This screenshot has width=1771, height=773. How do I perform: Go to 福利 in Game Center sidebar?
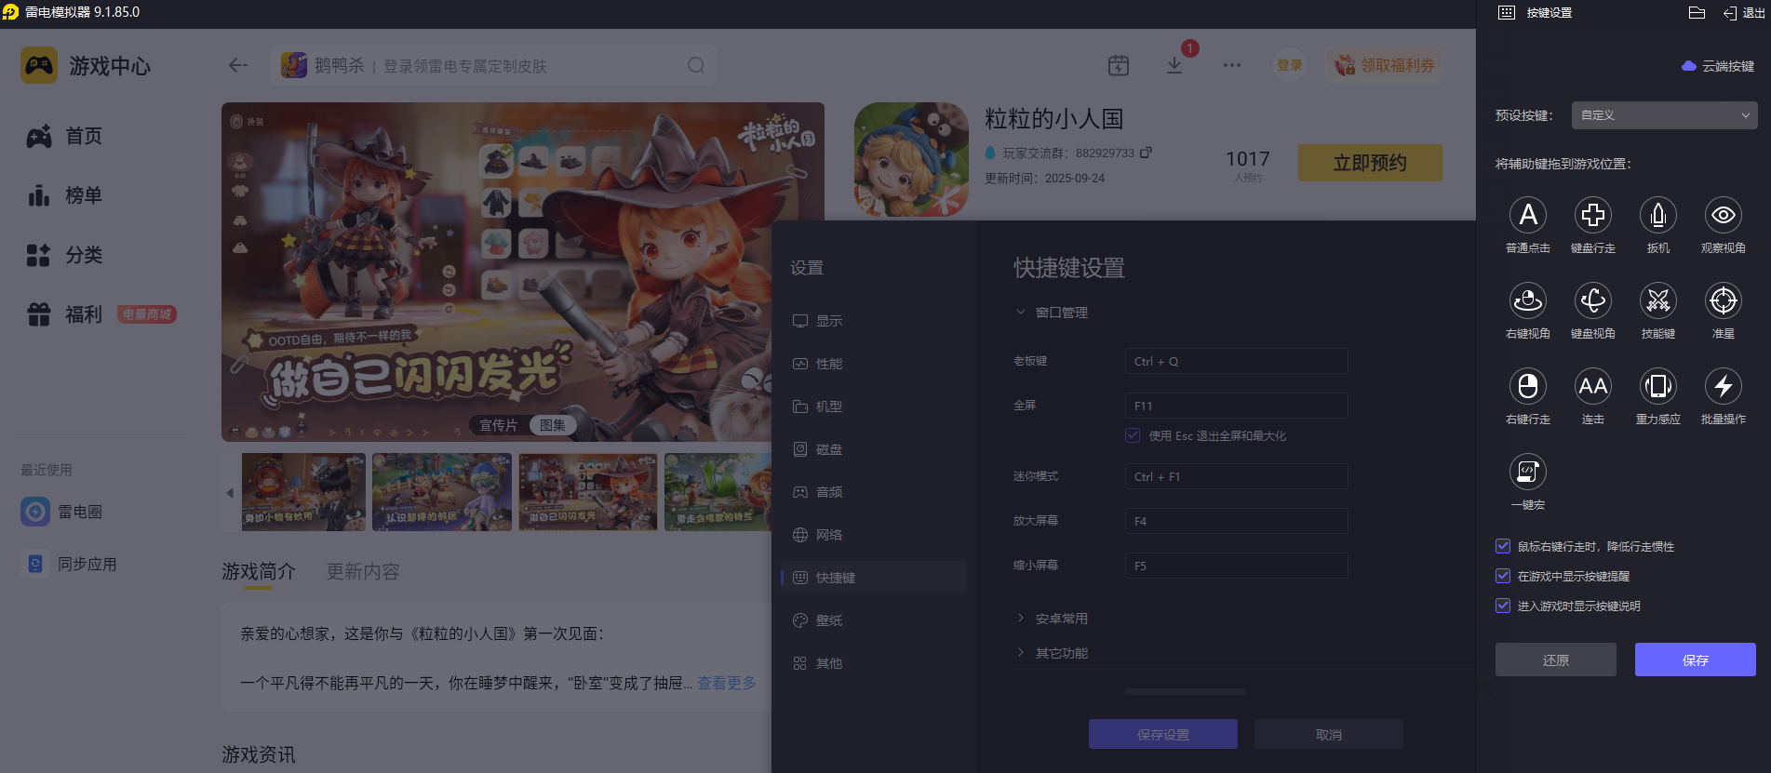[x=64, y=314]
